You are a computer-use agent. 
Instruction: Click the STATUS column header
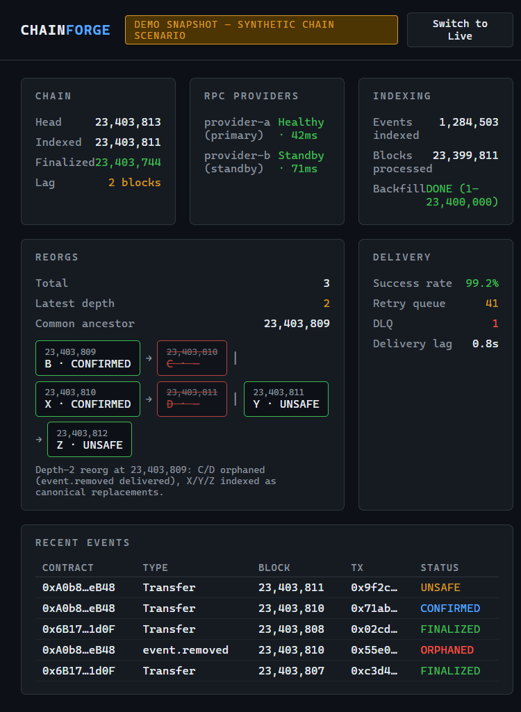[440, 568]
